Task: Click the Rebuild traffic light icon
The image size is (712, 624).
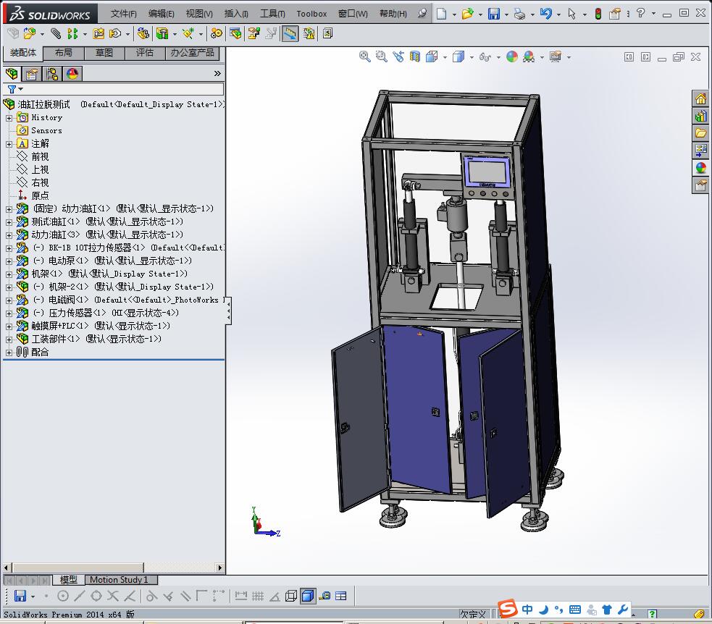Action: tap(598, 14)
